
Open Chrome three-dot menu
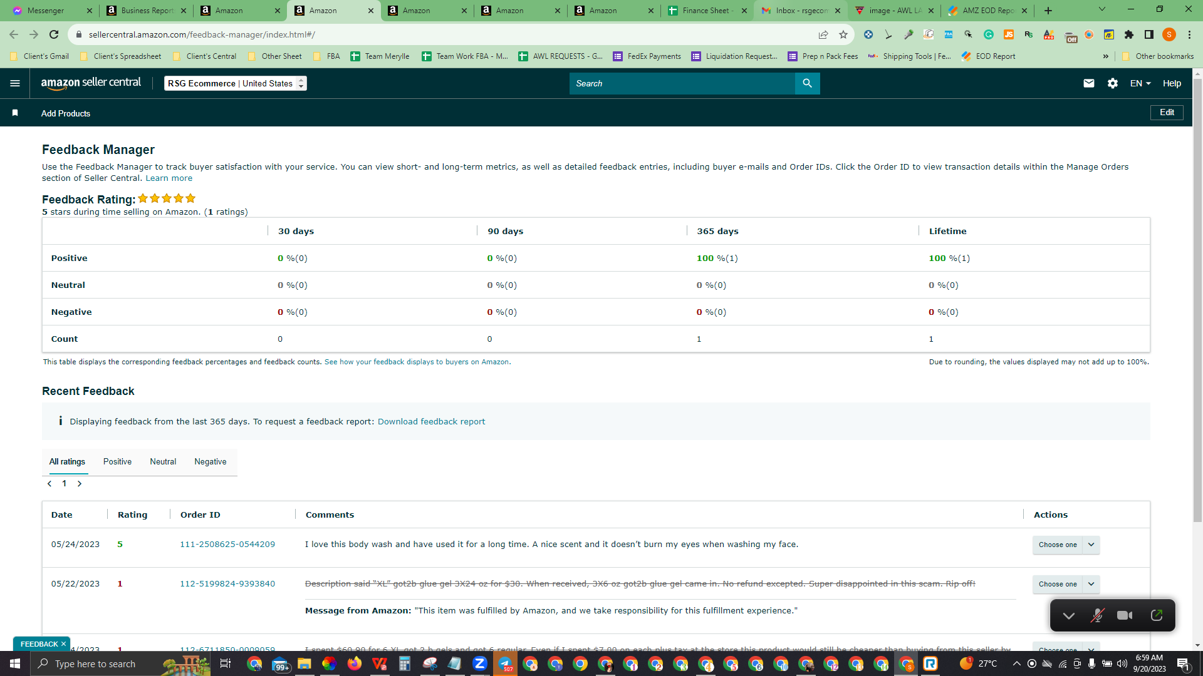point(1189,34)
